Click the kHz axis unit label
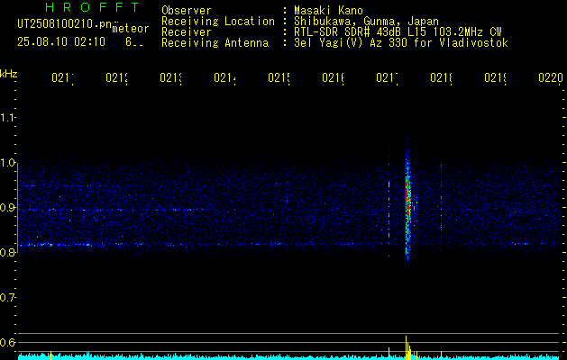567x360 pixels. tap(9, 74)
